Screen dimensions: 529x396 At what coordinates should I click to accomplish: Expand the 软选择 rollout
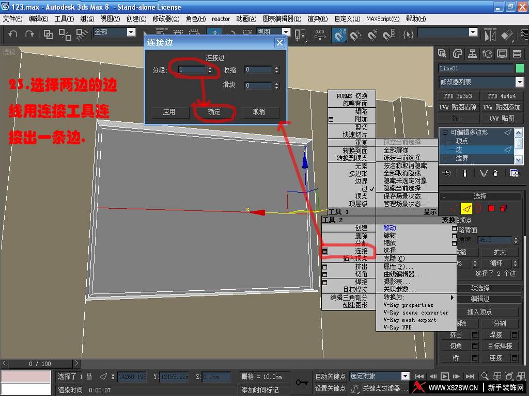coord(480,288)
